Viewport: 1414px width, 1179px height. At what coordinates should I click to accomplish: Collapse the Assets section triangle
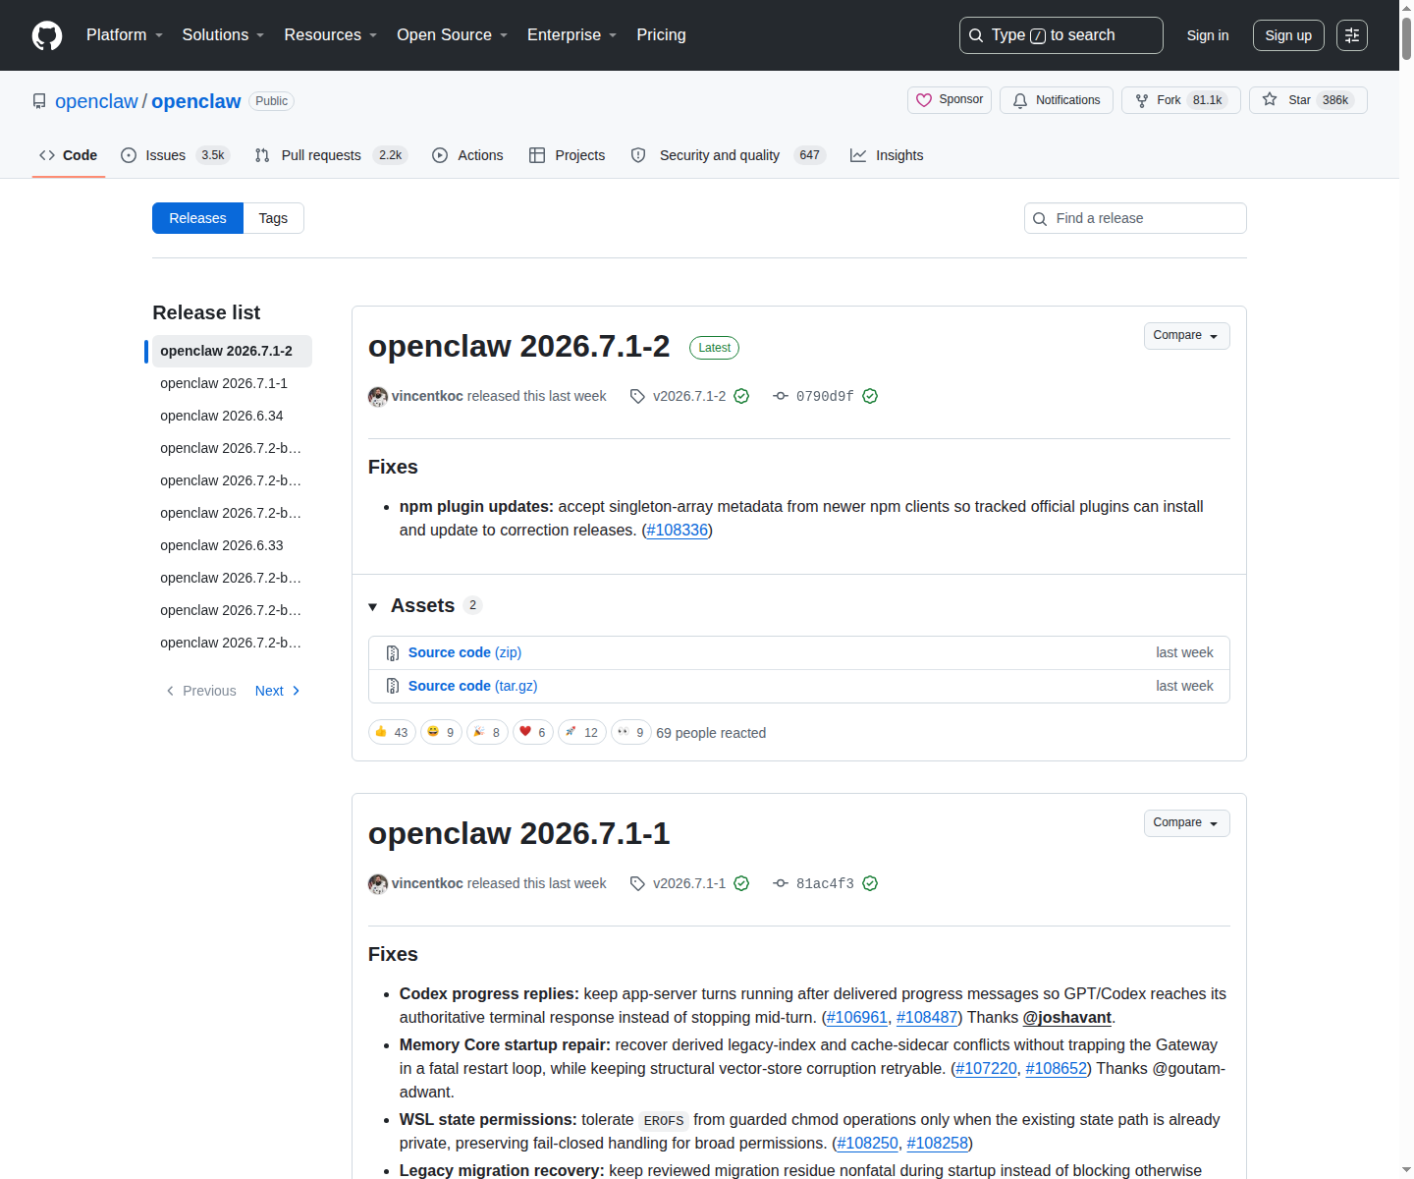[373, 606]
